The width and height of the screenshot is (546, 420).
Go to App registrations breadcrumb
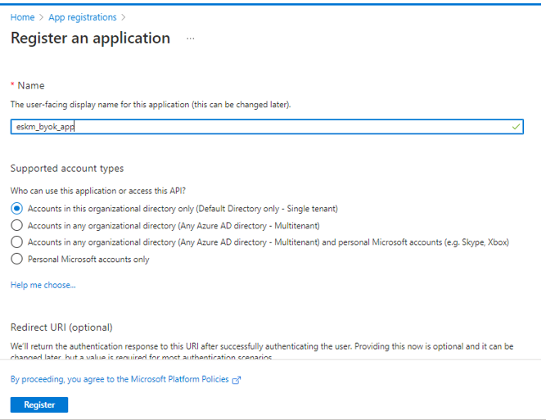click(83, 17)
